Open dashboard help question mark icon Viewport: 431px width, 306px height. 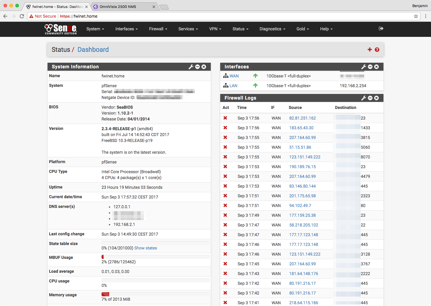(377, 50)
